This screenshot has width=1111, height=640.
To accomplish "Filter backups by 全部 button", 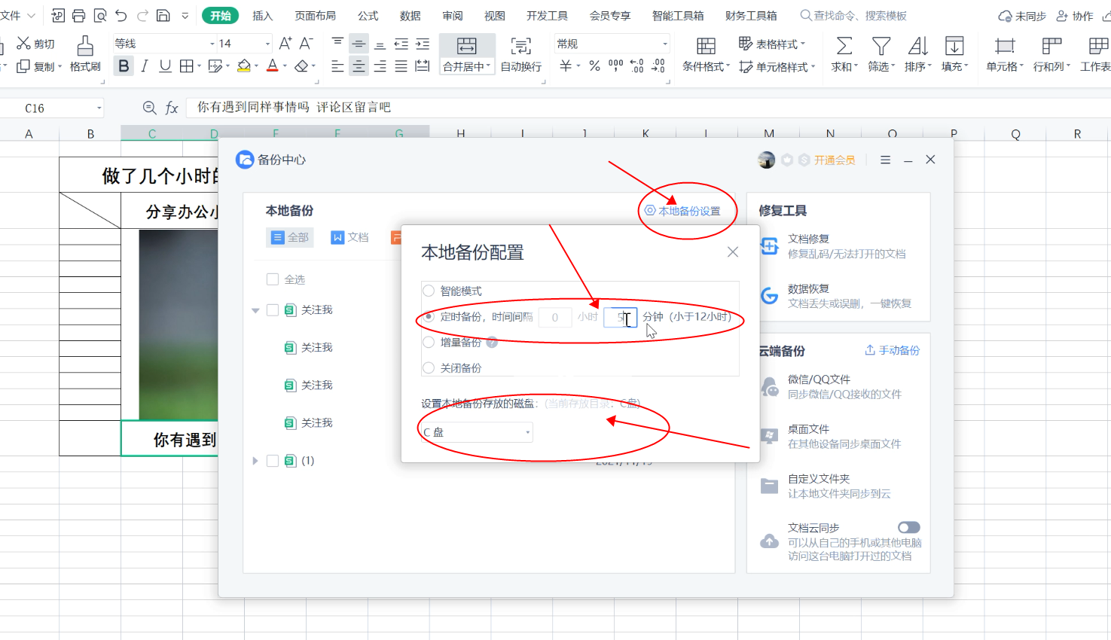I will pos(290,237).
